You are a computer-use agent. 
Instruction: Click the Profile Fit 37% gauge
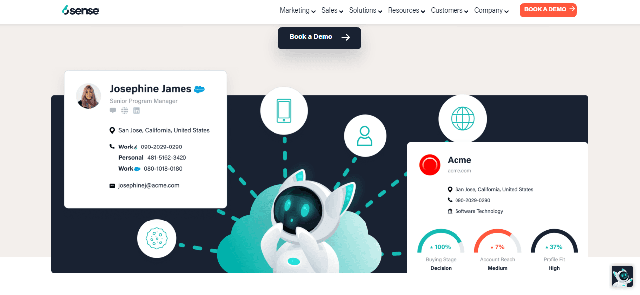(x=554, y=241)
